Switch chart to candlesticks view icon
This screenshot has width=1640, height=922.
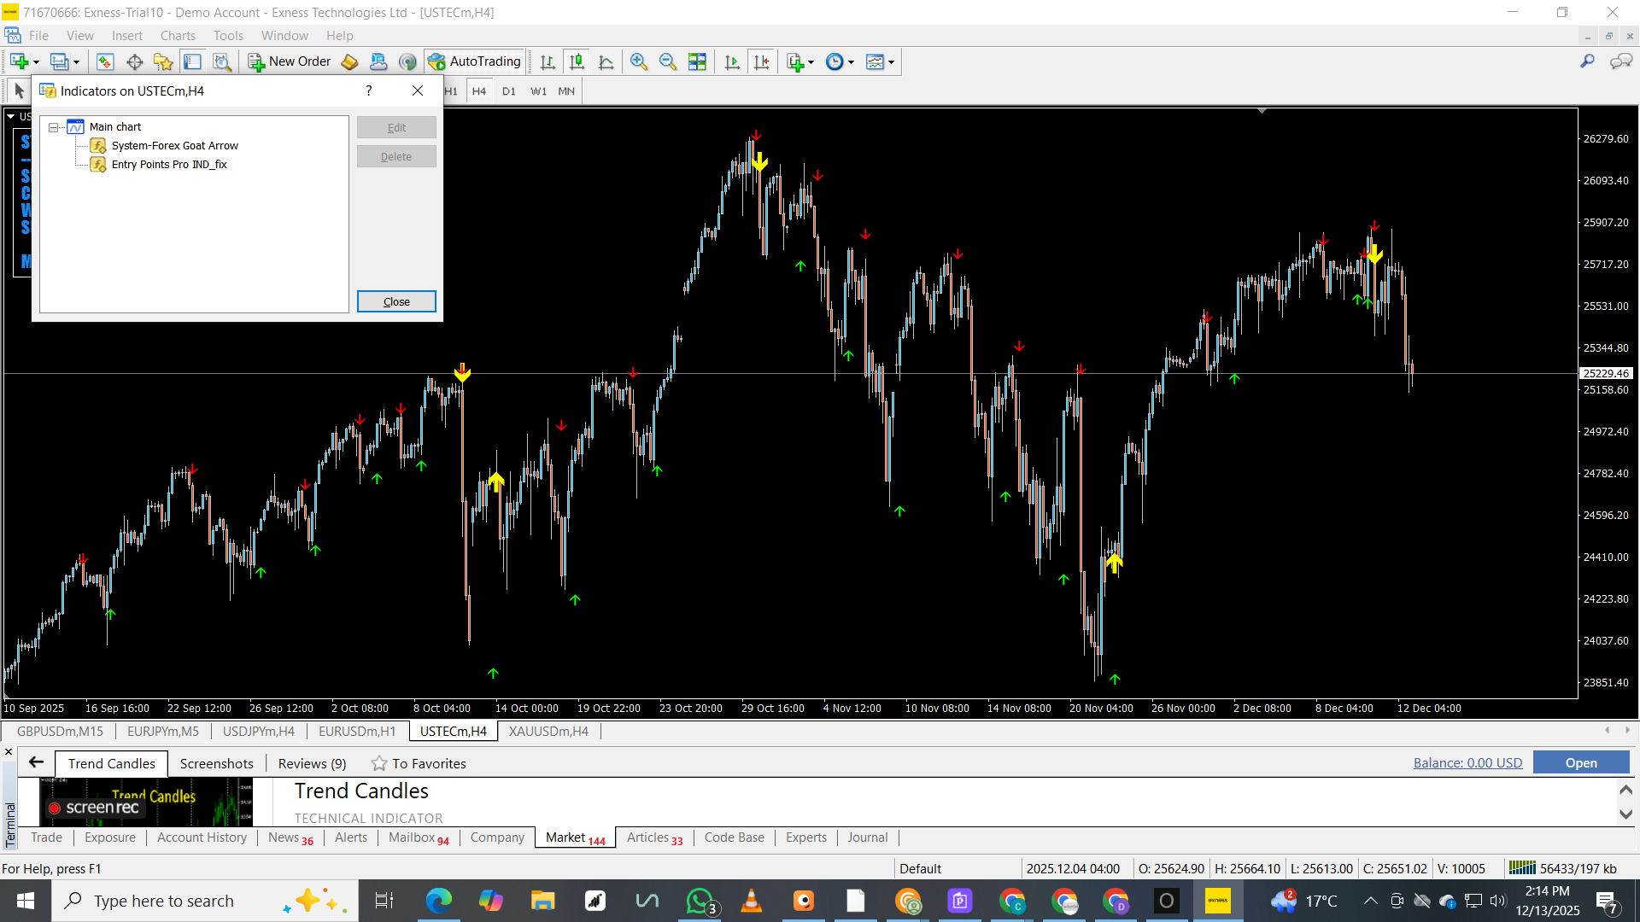(x=577, y=61)
